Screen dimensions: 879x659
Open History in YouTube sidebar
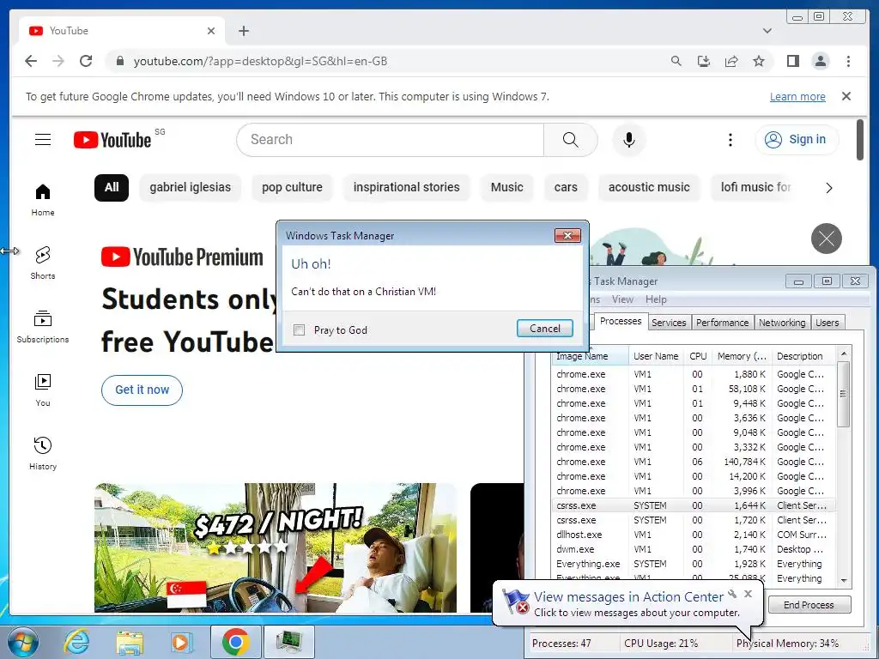coord(43,454)
